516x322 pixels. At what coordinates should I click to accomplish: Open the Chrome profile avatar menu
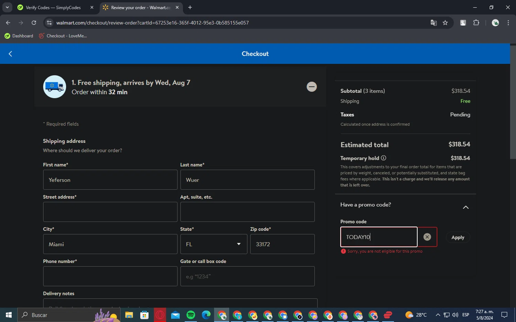click(495, 23)
